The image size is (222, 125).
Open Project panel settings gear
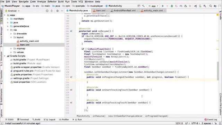pos(57,11)
